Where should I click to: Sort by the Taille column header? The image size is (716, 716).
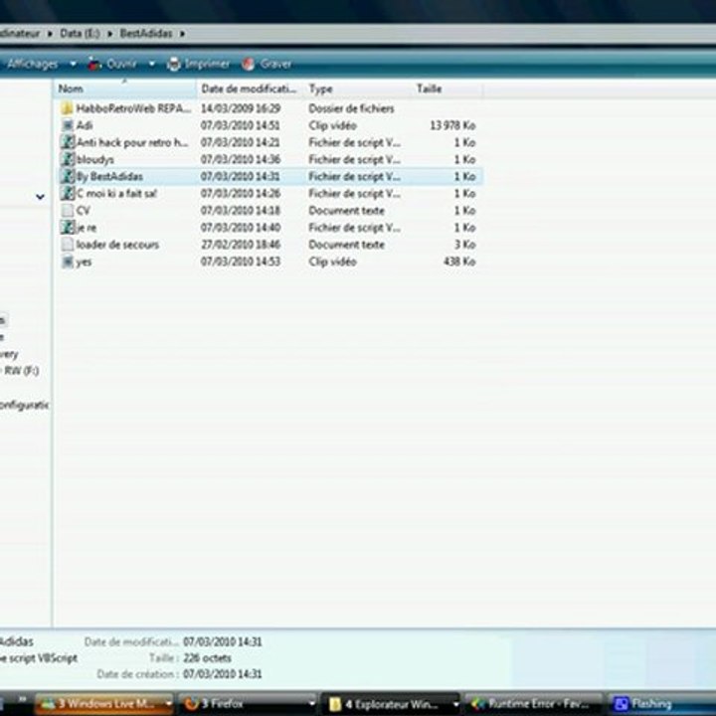(x=447, y=89)
